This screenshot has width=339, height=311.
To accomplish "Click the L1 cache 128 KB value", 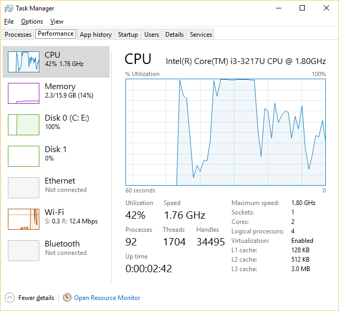I will coord(300,250).
